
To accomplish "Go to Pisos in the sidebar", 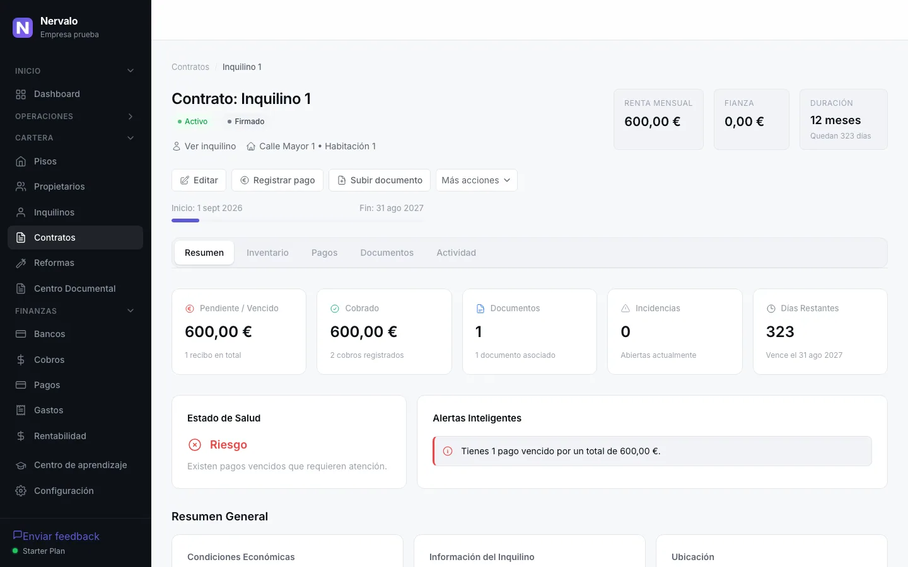I will (75, 161).
